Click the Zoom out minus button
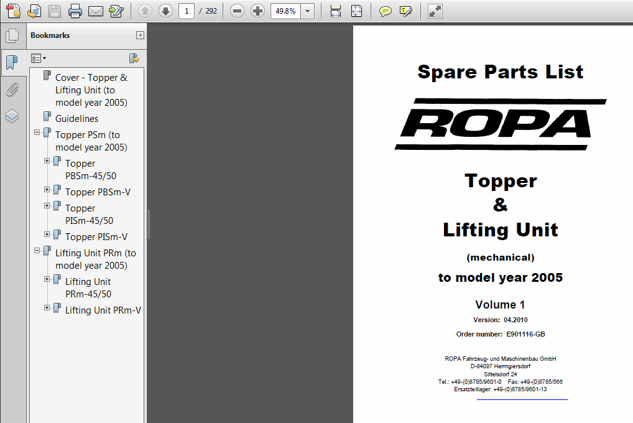 (x=237, y=11)
